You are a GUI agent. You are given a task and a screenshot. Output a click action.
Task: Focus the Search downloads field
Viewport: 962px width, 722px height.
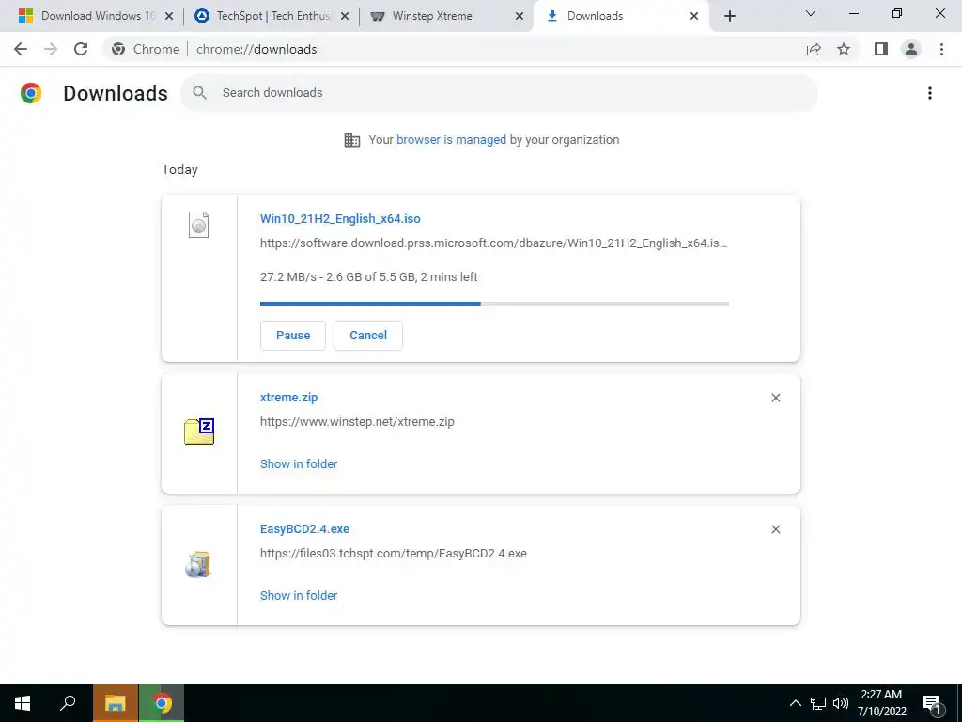coord(500,93)
